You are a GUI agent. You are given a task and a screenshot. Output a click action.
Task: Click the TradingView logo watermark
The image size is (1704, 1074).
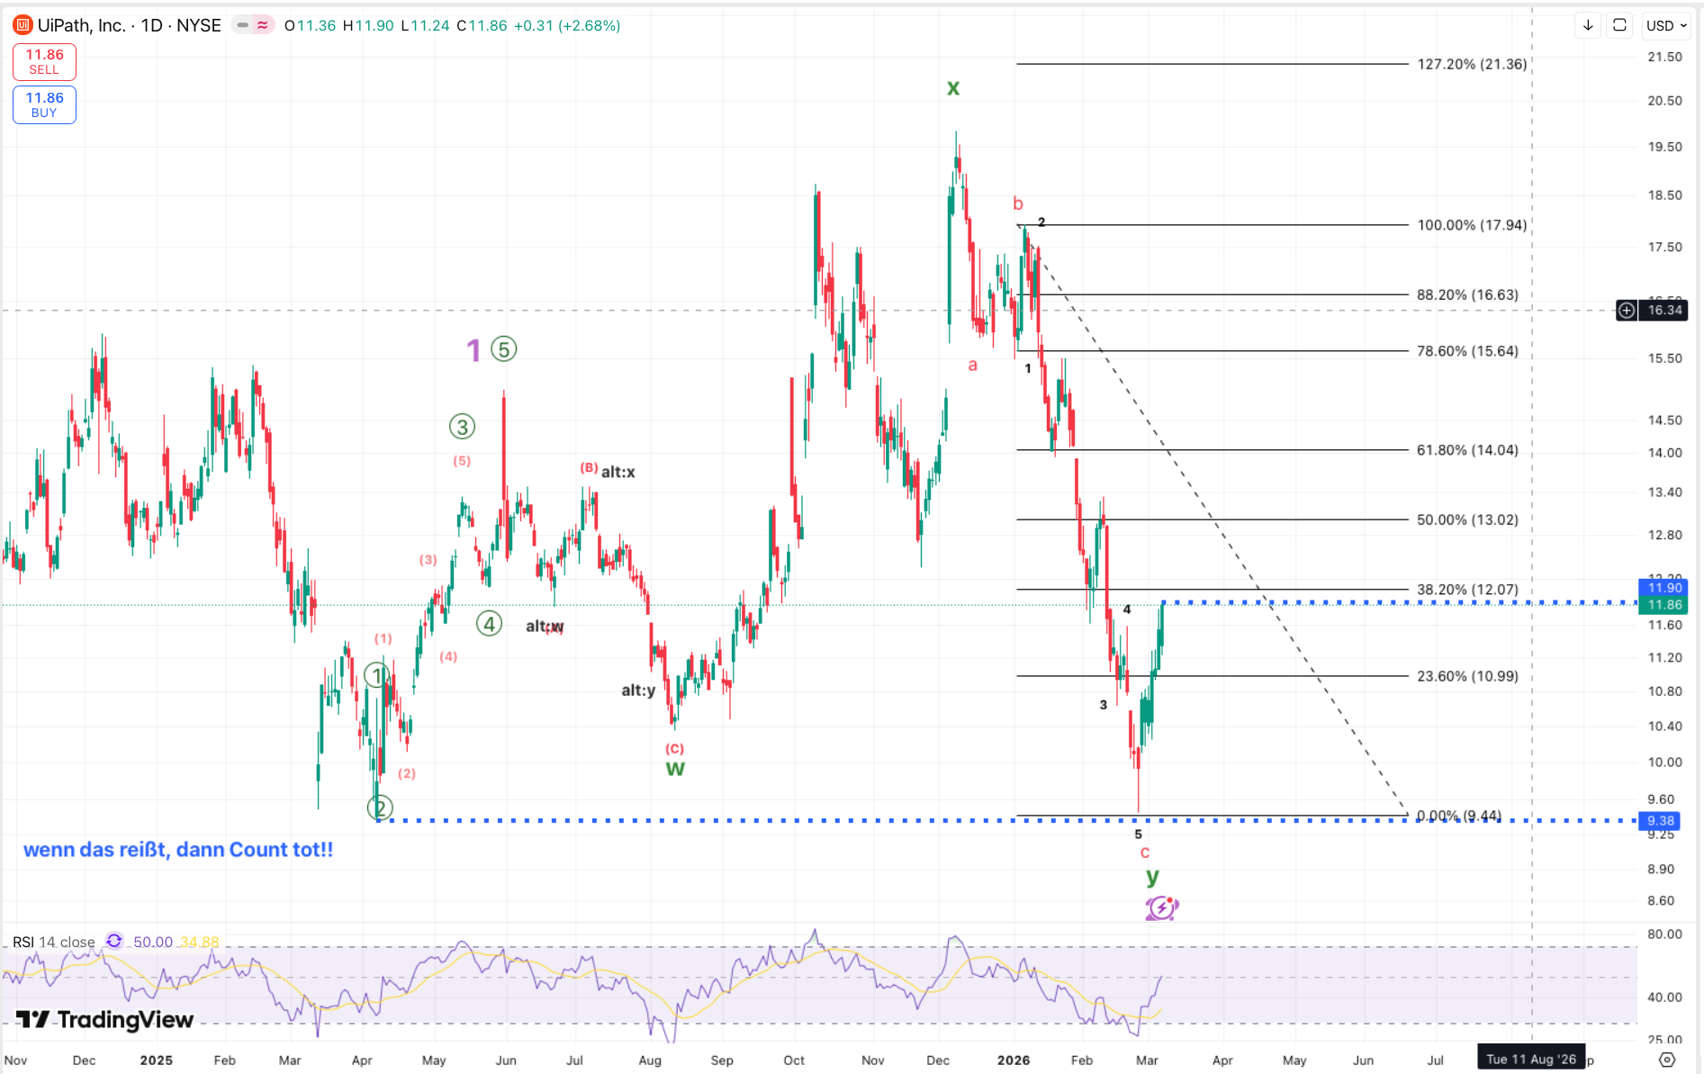105,1019
